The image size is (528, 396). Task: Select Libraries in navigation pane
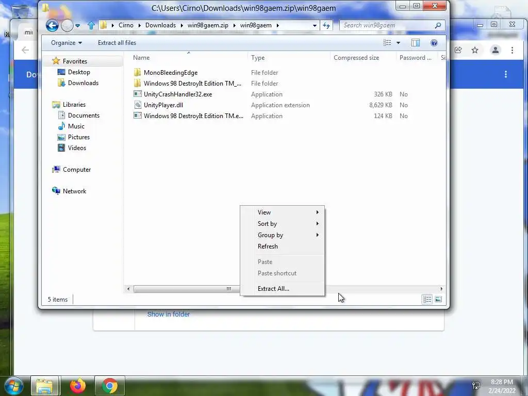74,104
